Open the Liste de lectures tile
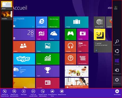122x98 pixels. pyautogui.click(x=83, y=59)
